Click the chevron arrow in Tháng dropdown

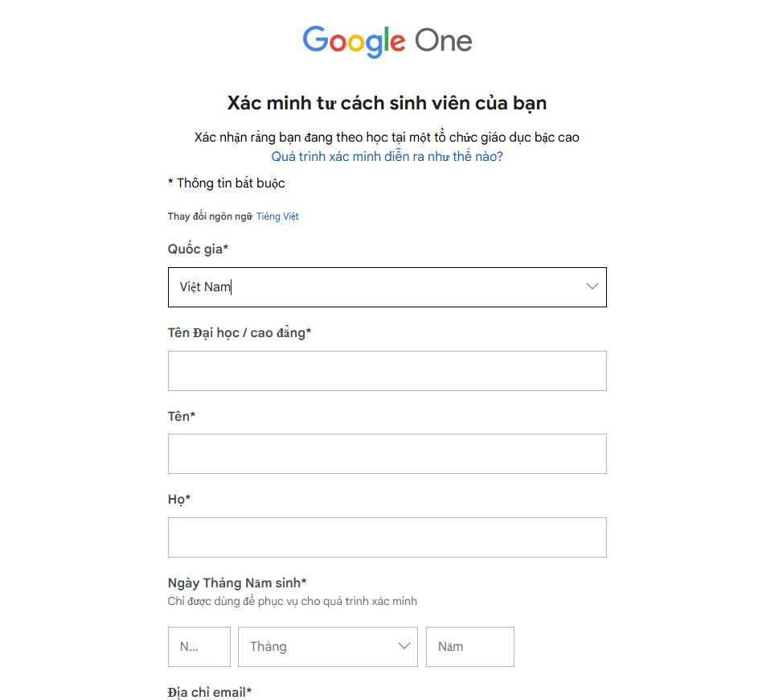404,646
